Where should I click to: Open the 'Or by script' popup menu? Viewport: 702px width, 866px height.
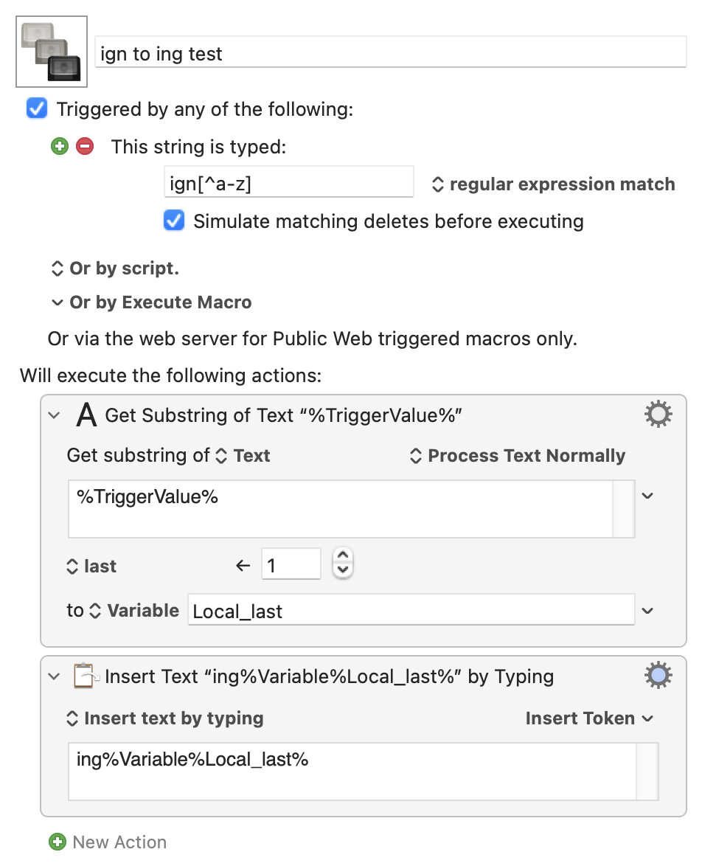click(115, 269)
